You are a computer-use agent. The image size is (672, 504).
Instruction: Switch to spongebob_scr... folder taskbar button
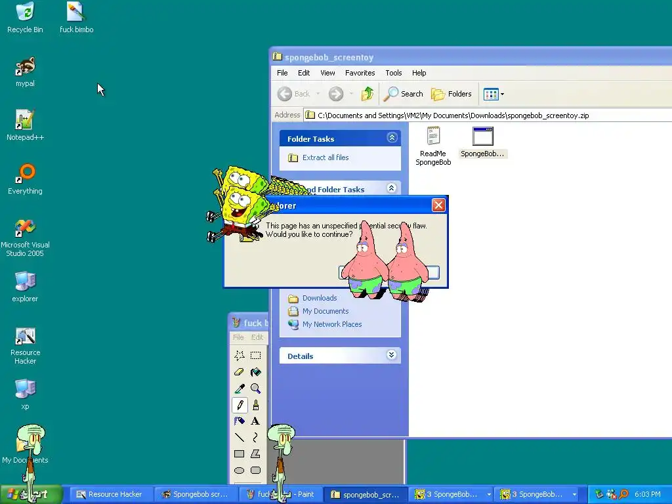pyautogui.click(x=364, y=494)
